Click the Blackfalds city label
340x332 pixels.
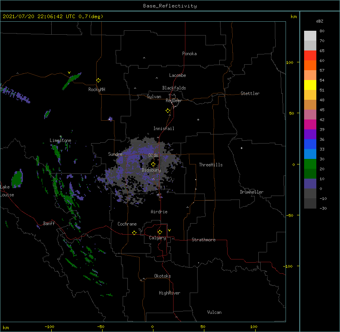coord(174,88)
